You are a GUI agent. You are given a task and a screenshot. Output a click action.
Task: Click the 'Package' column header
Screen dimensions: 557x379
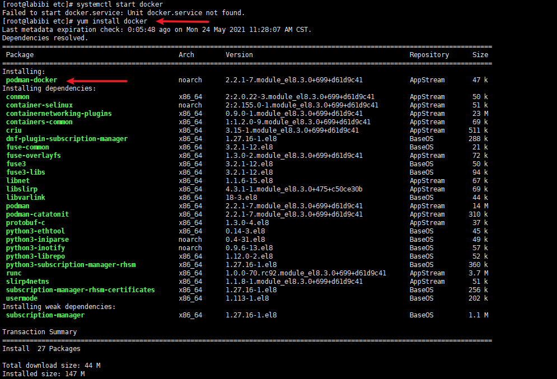20,55
